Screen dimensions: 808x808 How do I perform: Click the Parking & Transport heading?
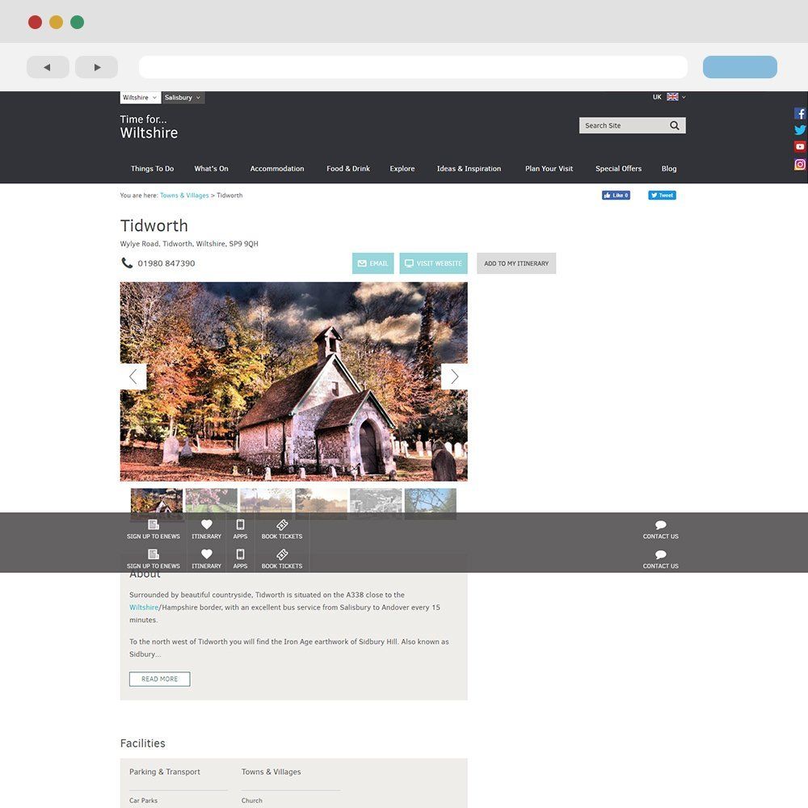pos(164,772)
